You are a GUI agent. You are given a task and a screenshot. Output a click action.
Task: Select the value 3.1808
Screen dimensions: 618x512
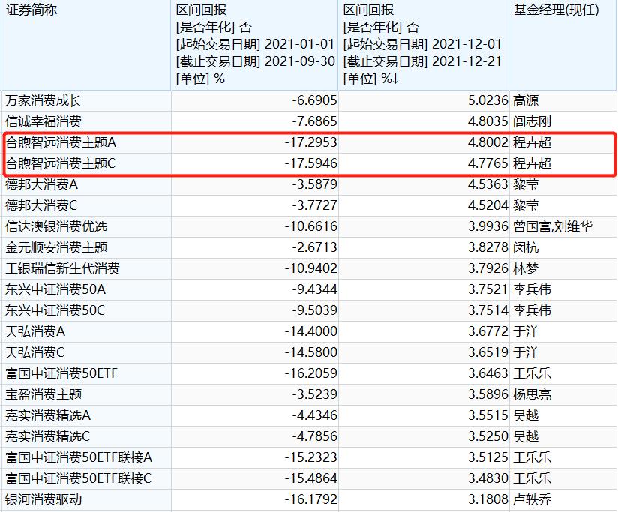[488, 499]
